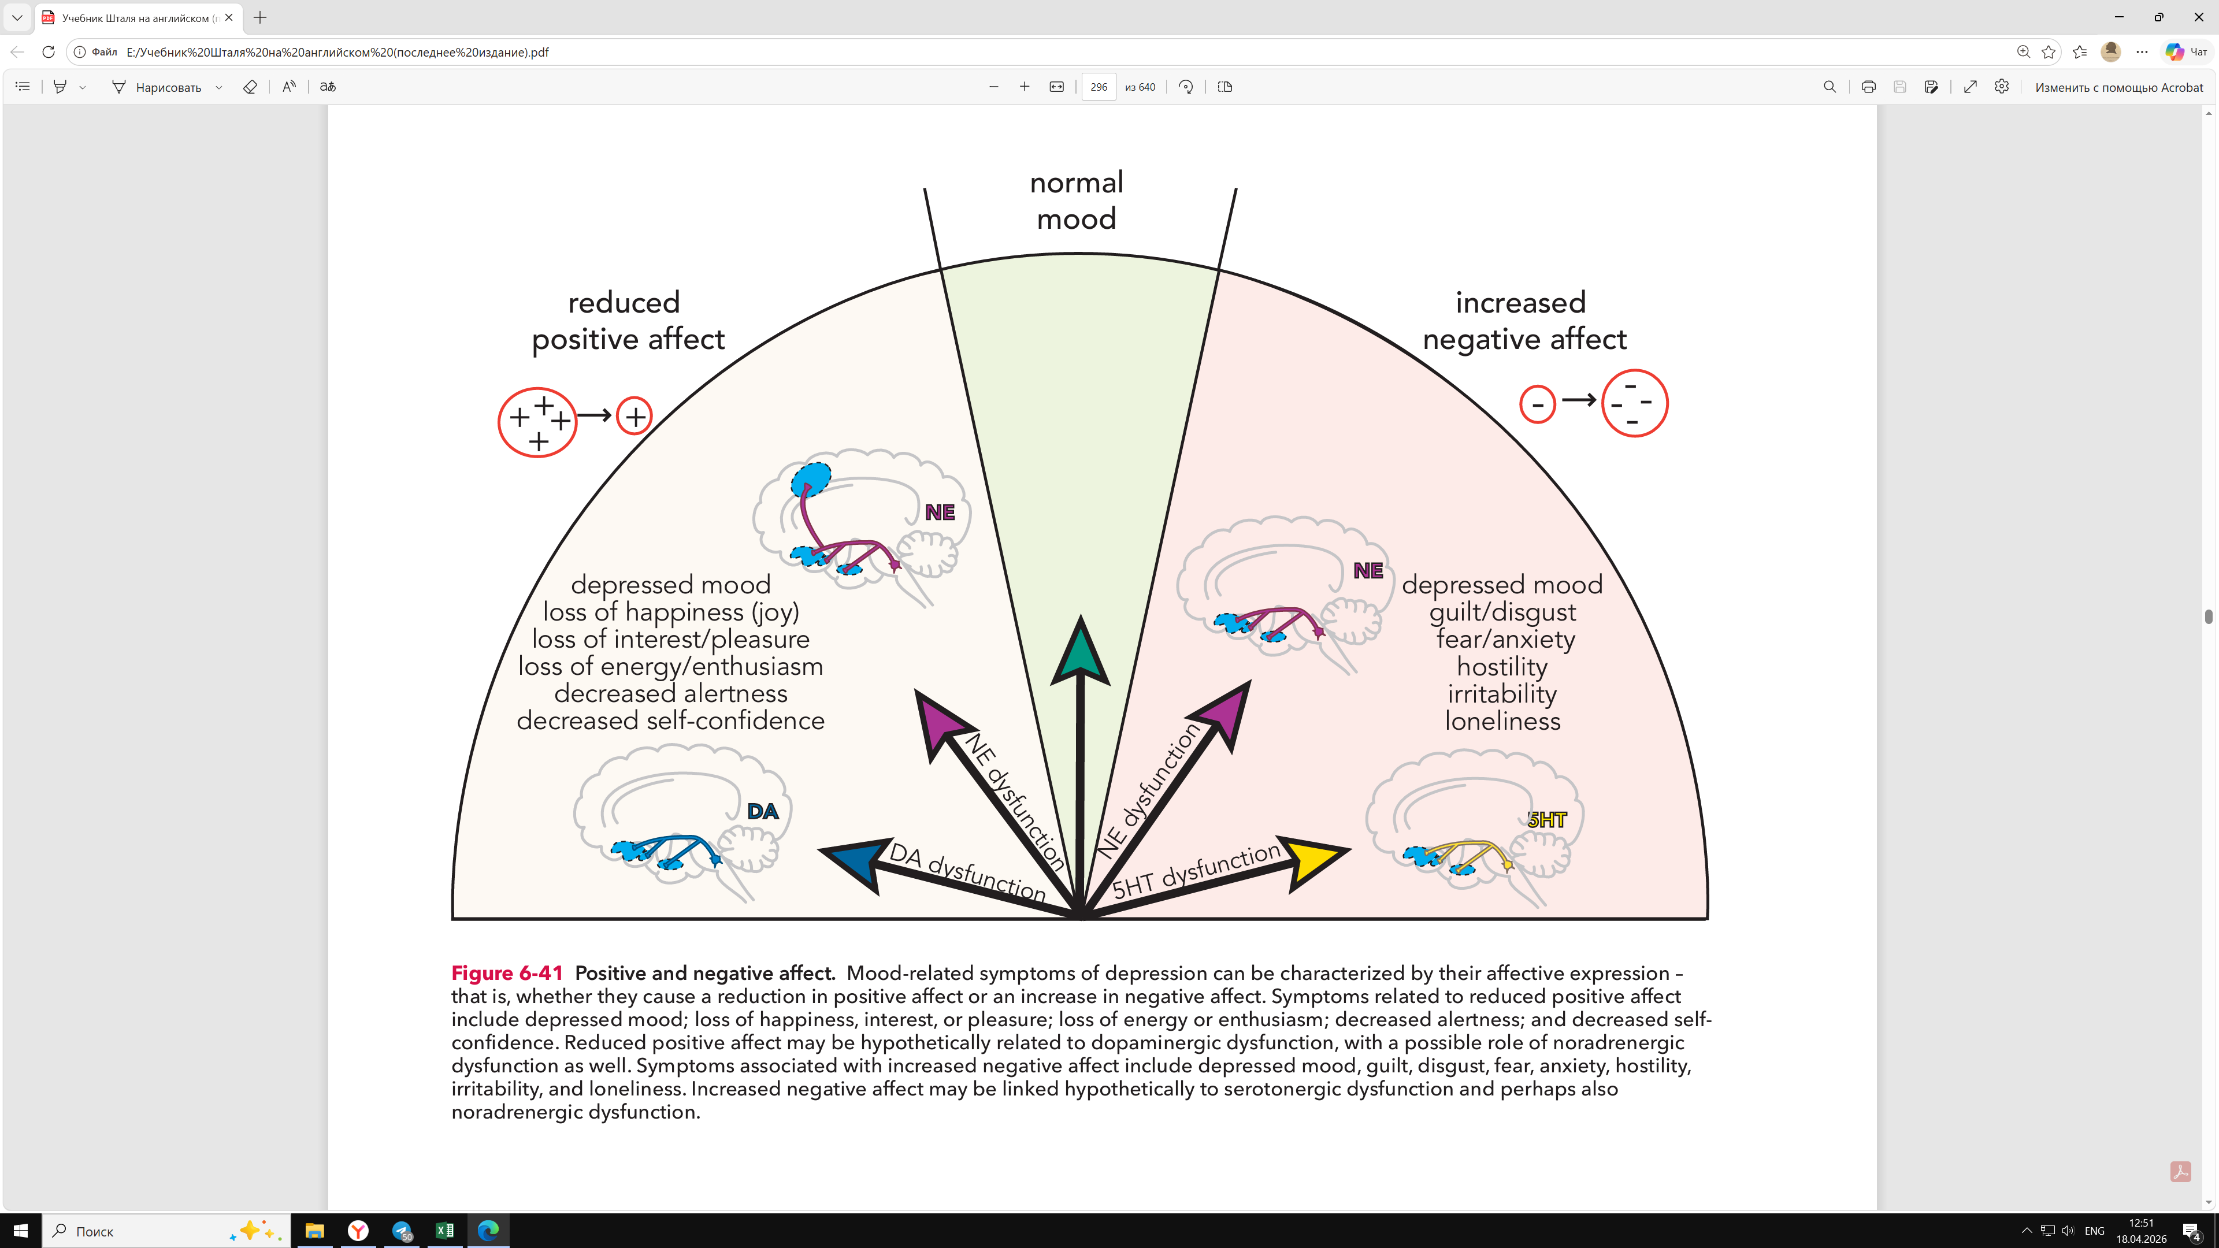The width and height of the screenshot is (2219, 1248).
Task: Close the Учебник Шталя tab
Action: click(x=228, y=17)
